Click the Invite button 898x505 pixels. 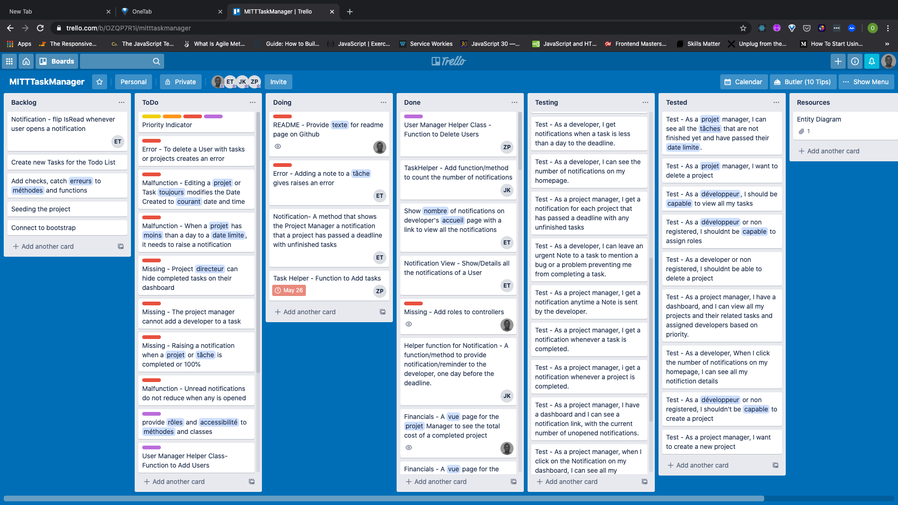(278, 81)
